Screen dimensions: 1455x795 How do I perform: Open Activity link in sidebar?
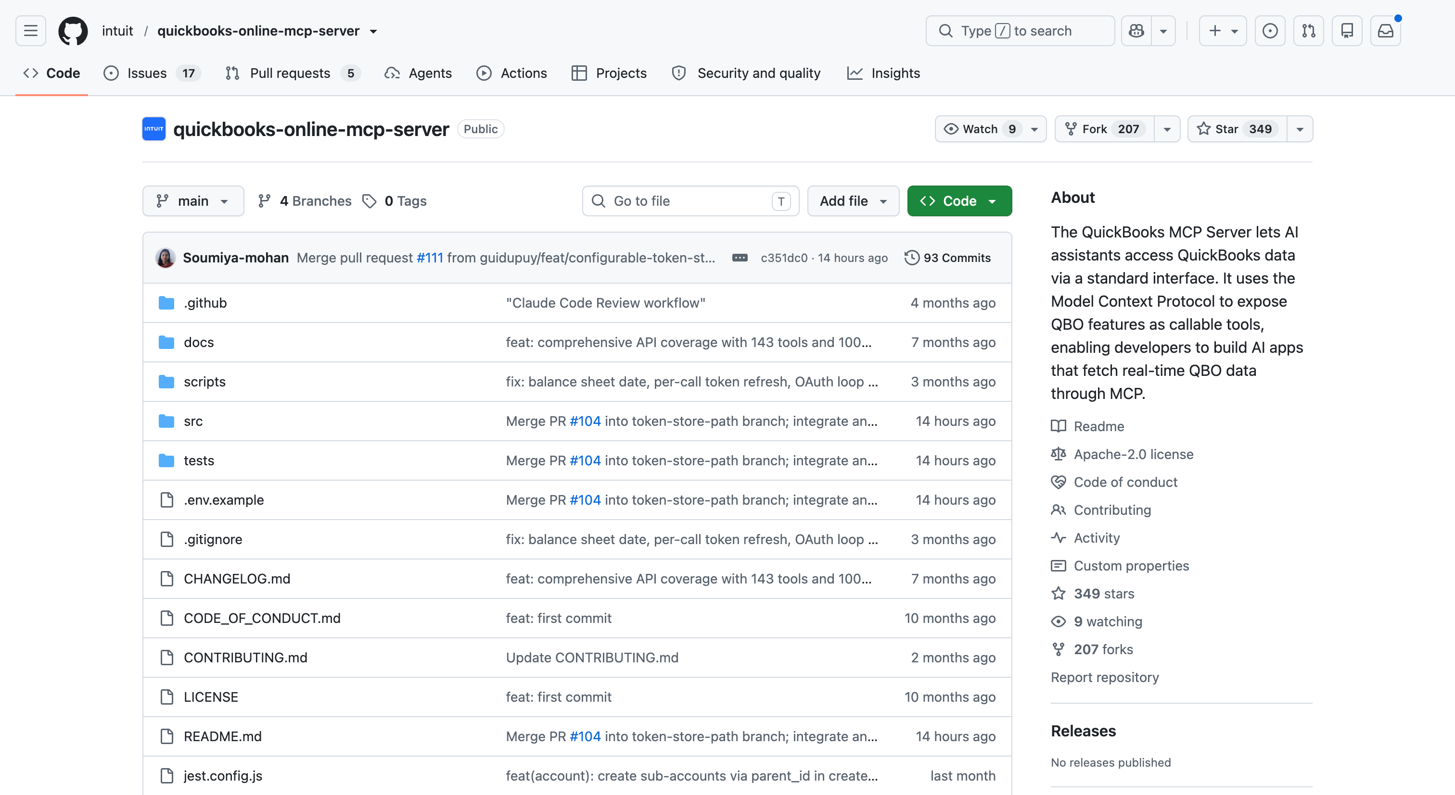(1085, 538)
